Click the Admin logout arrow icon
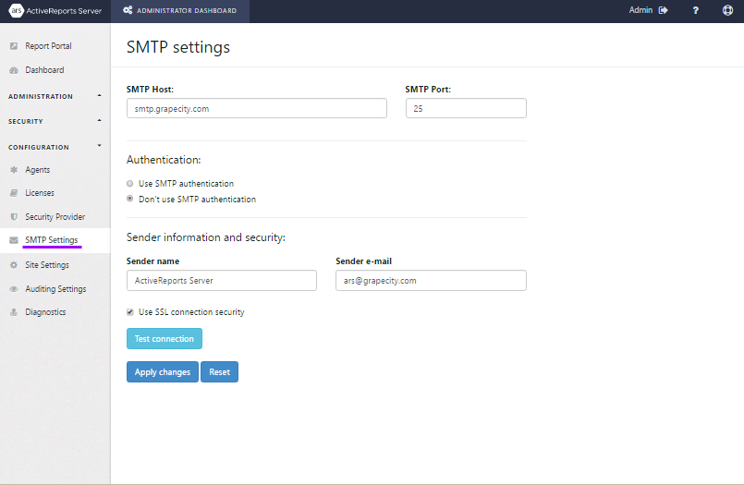 click(x=663, y=10)
